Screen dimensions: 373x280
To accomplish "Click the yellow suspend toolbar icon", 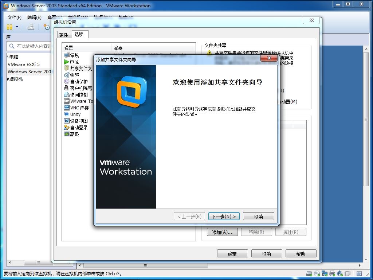I will pos(9,27).
